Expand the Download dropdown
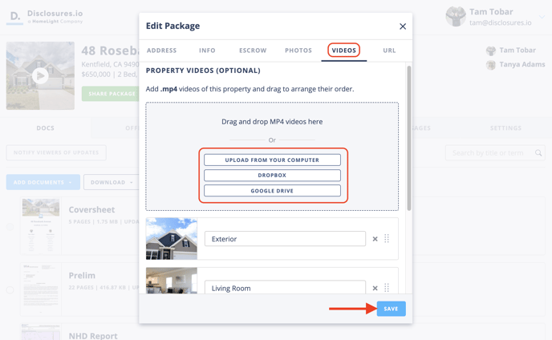 (x=112, y=182)
